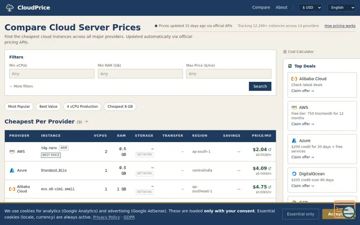Image resolution: width=360 pixels, height=225 pixels.
Task: Open the Alibaba row external link icon next to $4.75
Action: pyautogui.click(x=270, y=187)
